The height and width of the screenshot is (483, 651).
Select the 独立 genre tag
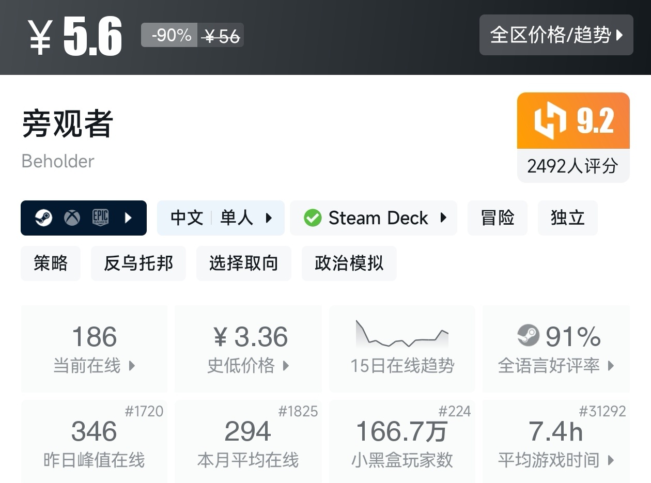click(x=568, y=218)
